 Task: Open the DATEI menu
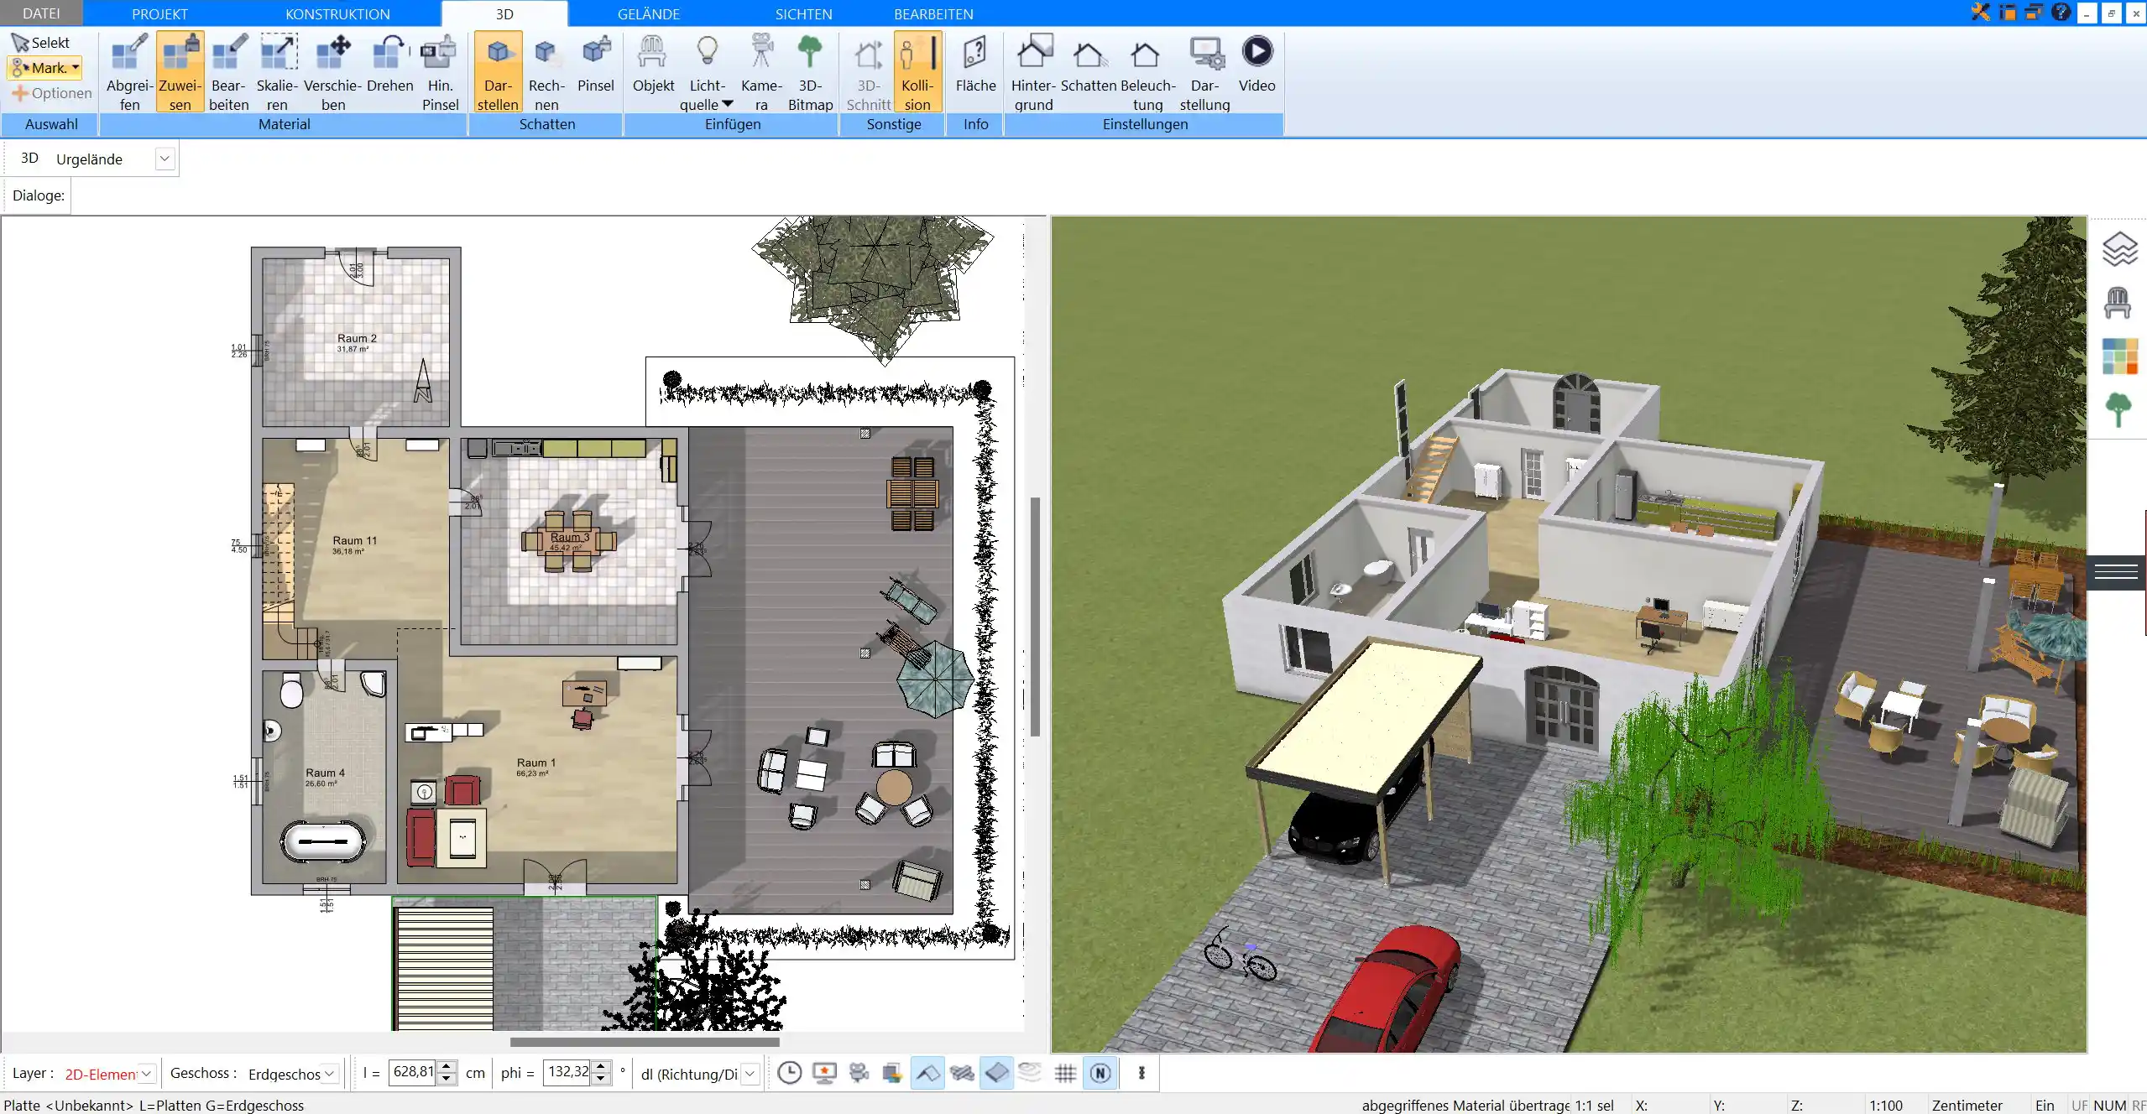41,13
